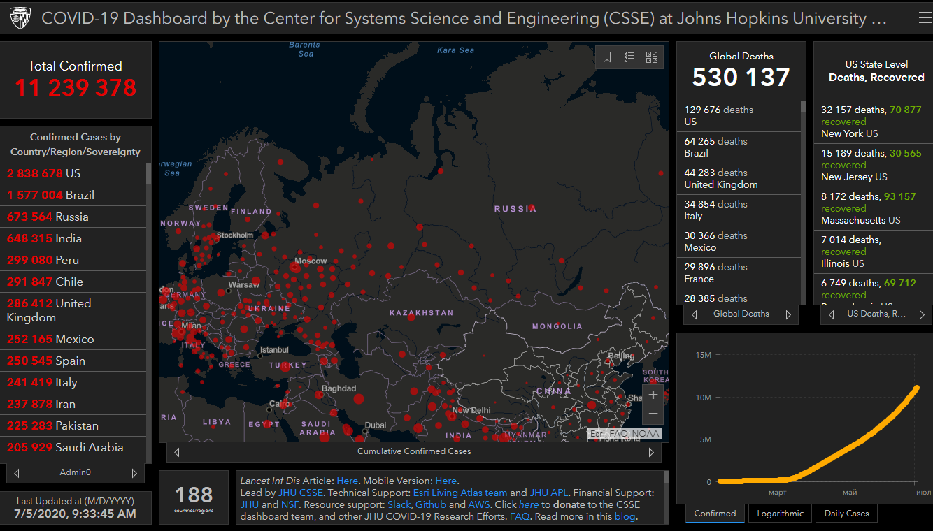Screen dimensions: 933x531
Task: Zoom in on the map
Action: click(x=653, y=395)
